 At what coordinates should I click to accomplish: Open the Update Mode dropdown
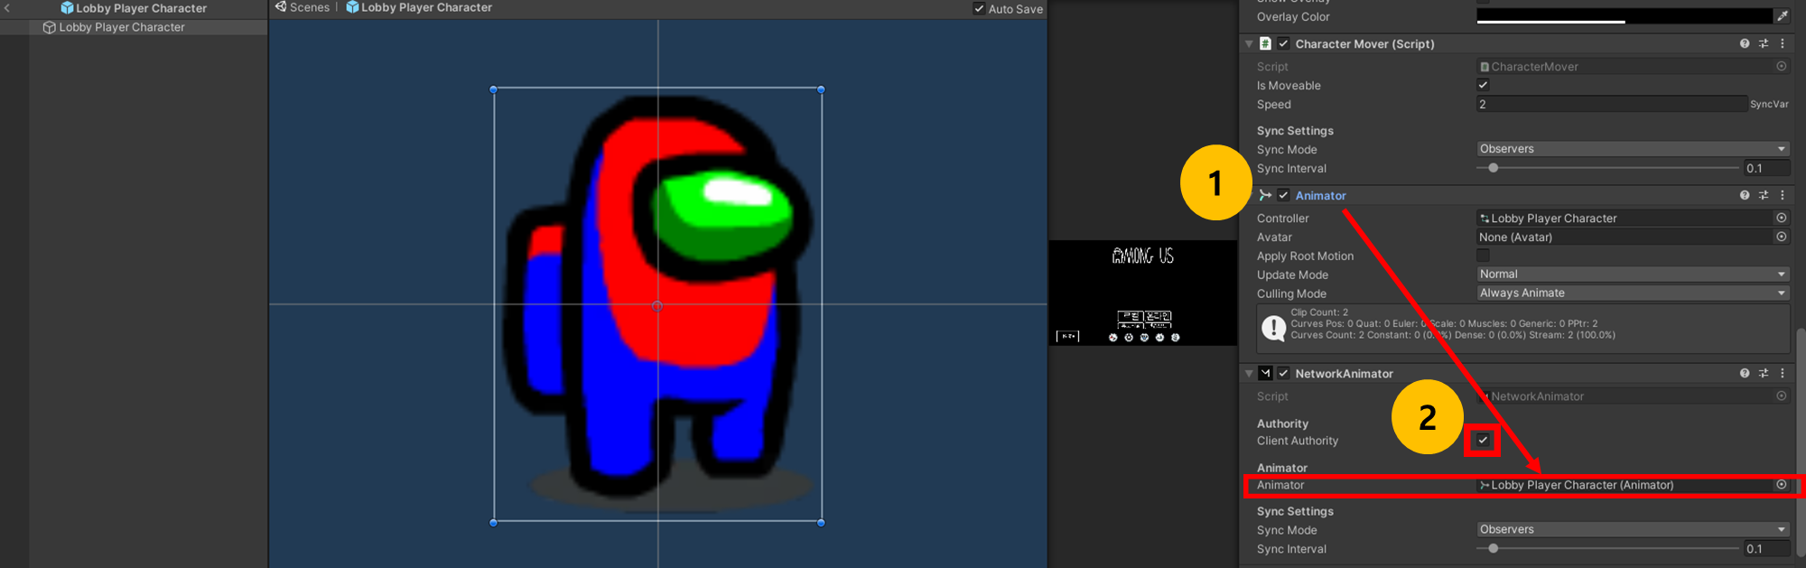click(x=1633, y=275)
